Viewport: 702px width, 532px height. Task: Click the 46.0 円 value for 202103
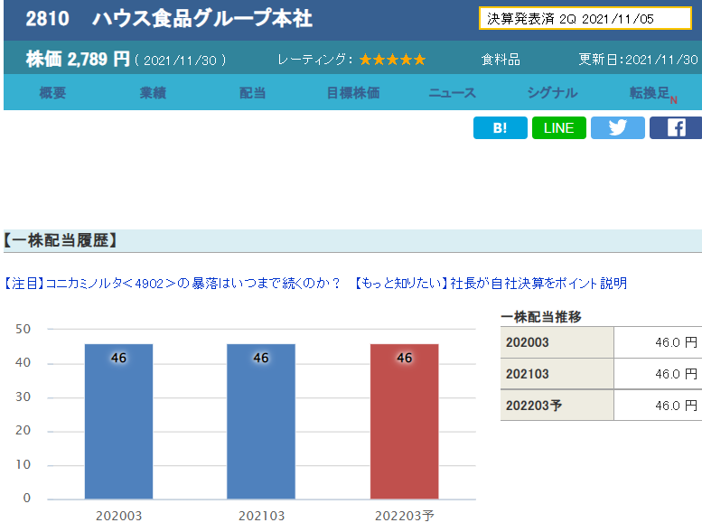coord(676,374)
